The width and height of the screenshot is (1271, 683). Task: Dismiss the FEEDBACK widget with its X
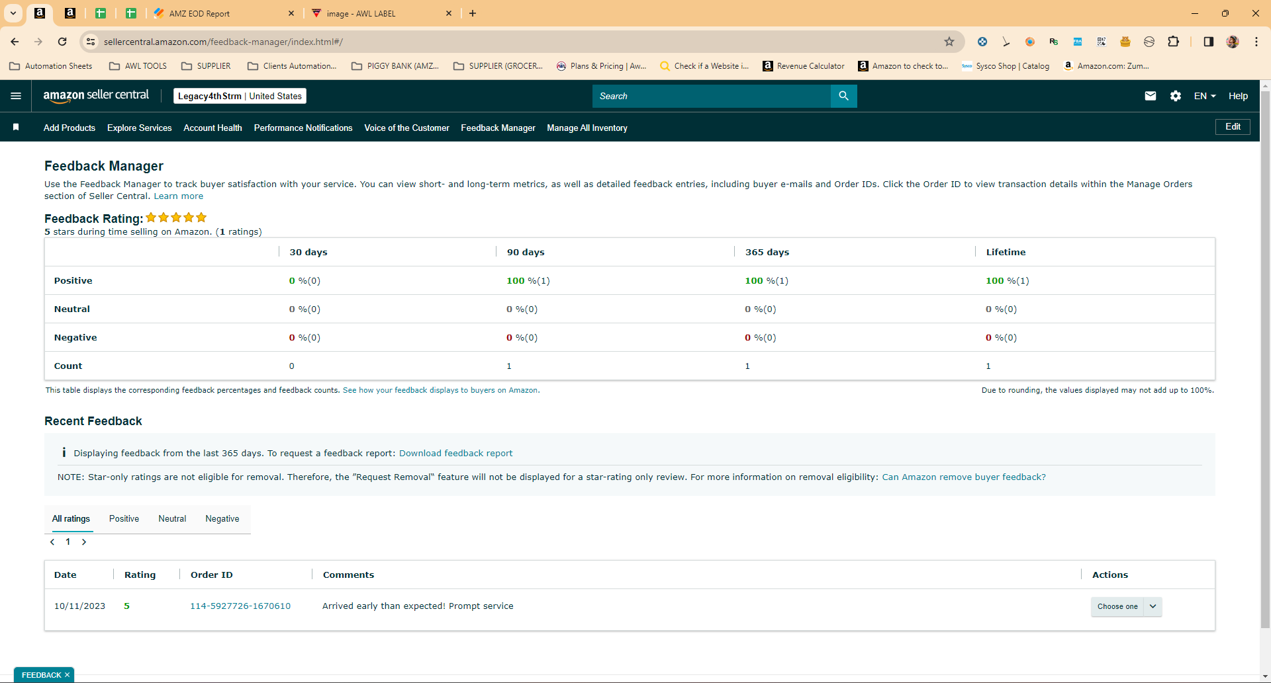(x=67, y=675)
